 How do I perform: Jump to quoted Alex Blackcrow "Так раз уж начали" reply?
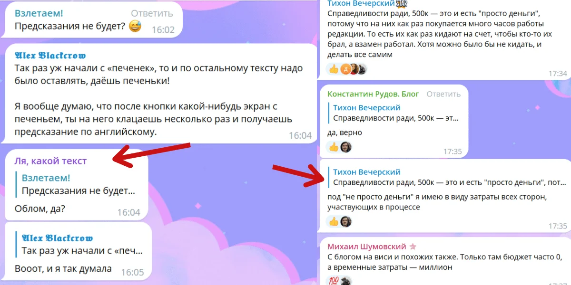82,244
